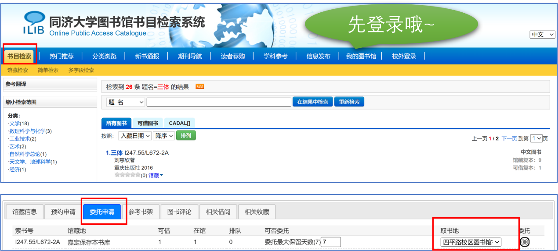Click the call number I247.55/L672-2A cell
The image size is (558, 251).
tap(37, 242)
